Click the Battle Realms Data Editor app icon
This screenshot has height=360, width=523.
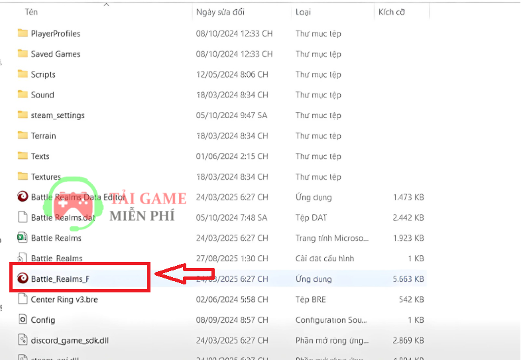23,196
